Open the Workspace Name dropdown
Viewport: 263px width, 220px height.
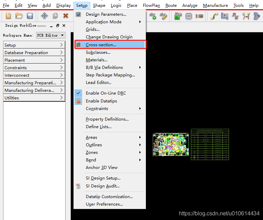(x=50, y=35)
